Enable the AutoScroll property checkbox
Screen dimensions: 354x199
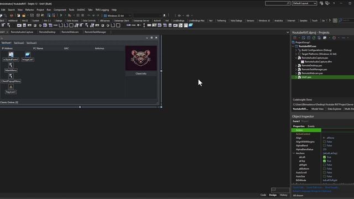pyautogui.click(x=325, y=172)
